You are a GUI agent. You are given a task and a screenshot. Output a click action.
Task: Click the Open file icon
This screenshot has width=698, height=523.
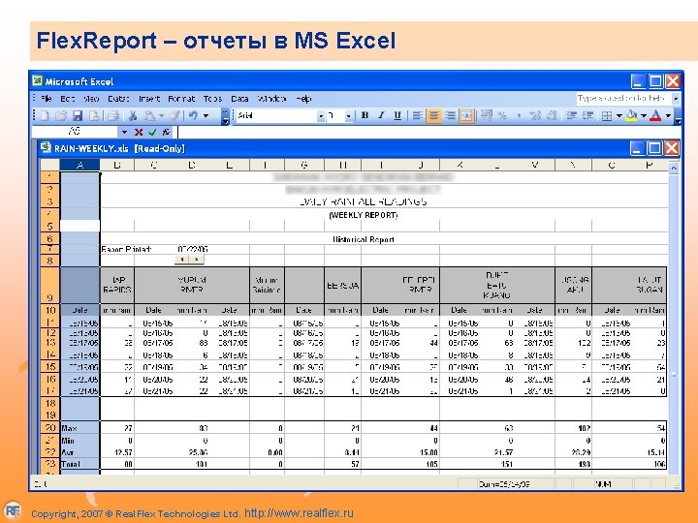tap(61, 116)
